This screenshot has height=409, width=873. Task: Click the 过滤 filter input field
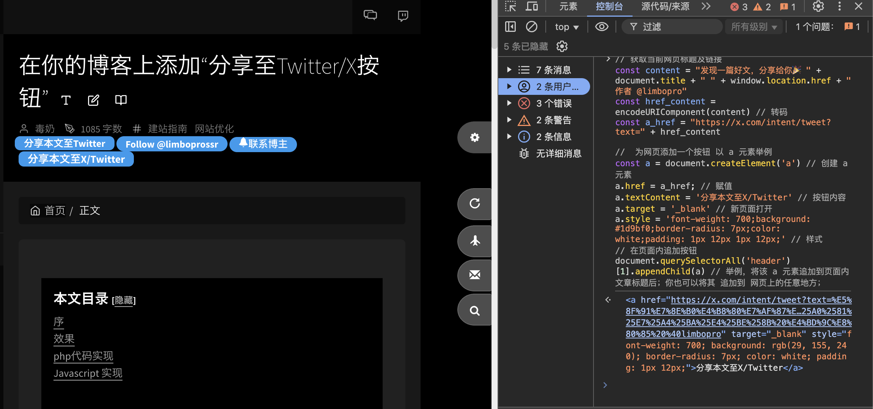[x=672, y=27]
